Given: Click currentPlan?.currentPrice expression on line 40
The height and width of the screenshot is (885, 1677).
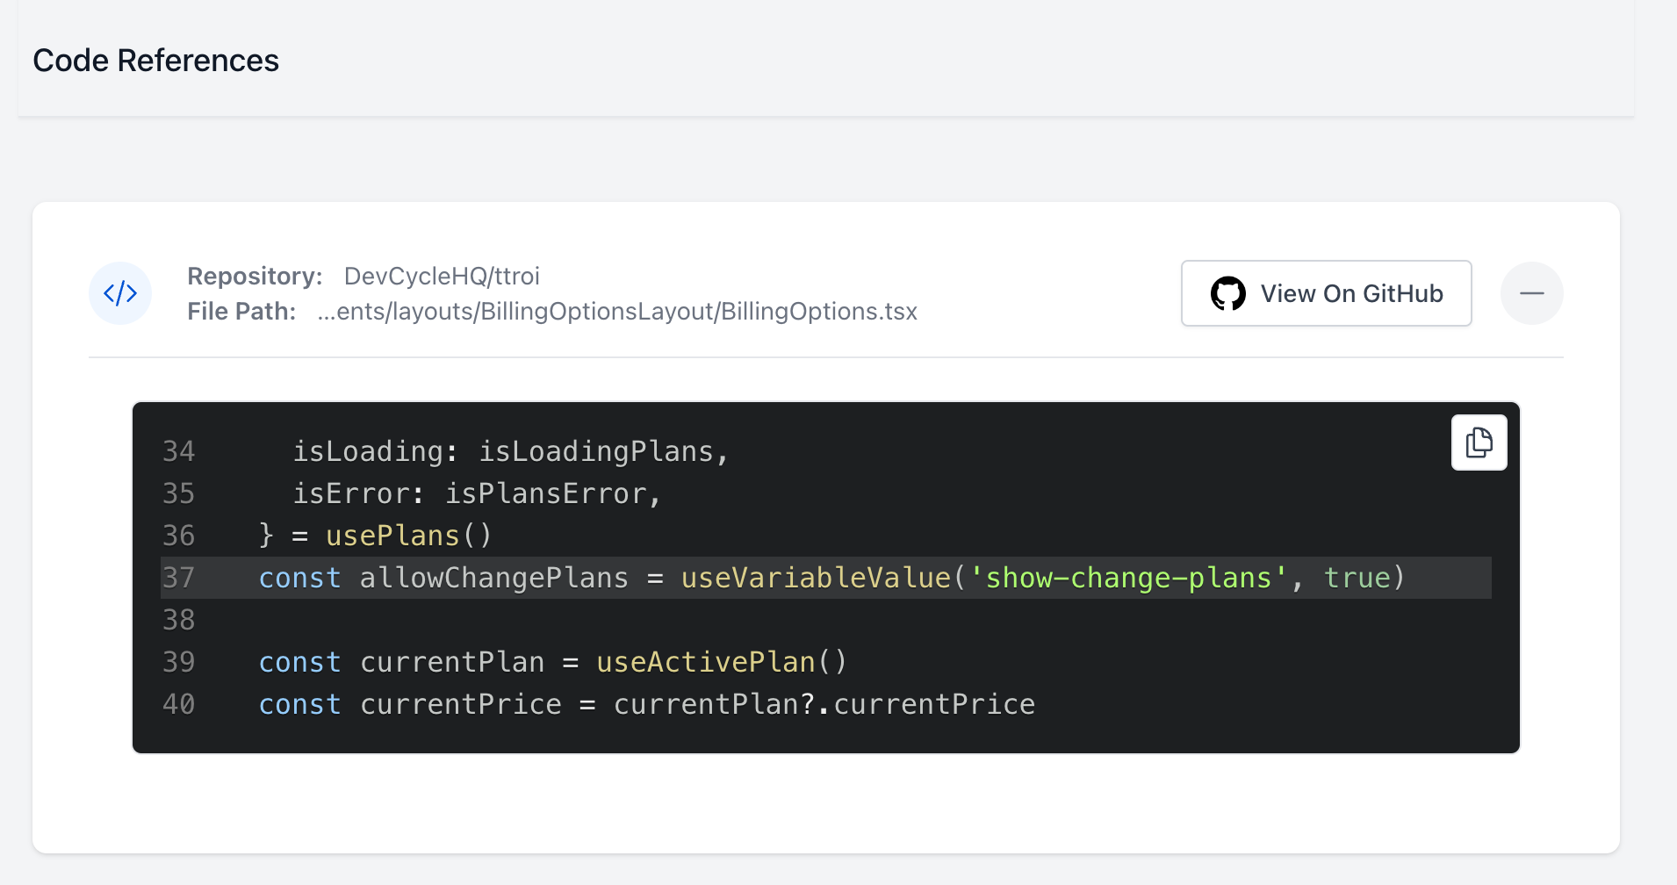Looking at the screenshot, I should pos(824,704).
